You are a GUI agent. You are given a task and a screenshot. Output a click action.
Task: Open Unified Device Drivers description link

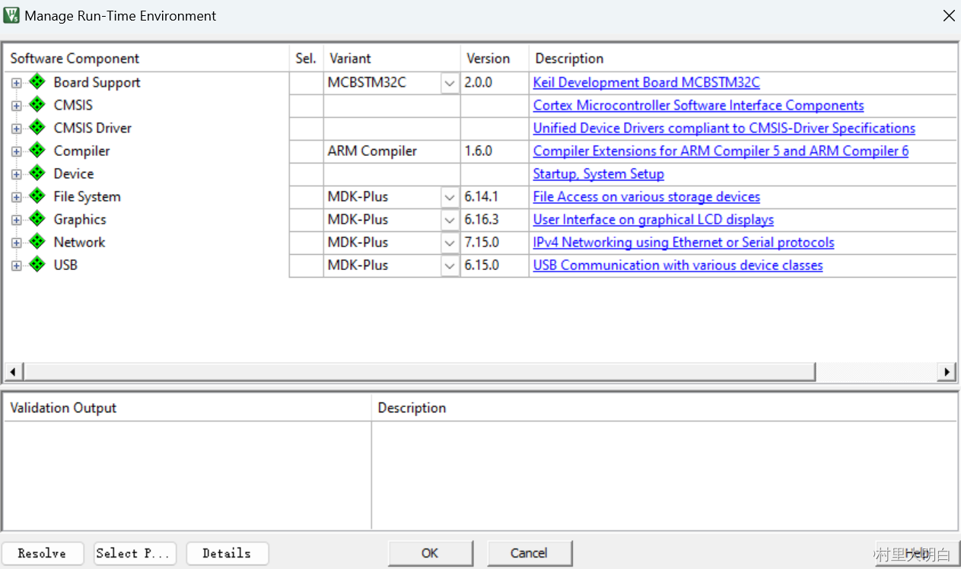pos(724,129)
